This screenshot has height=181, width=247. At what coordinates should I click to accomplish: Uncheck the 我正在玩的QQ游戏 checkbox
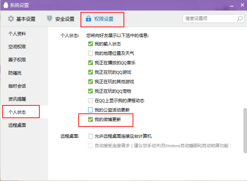(90, 72)
